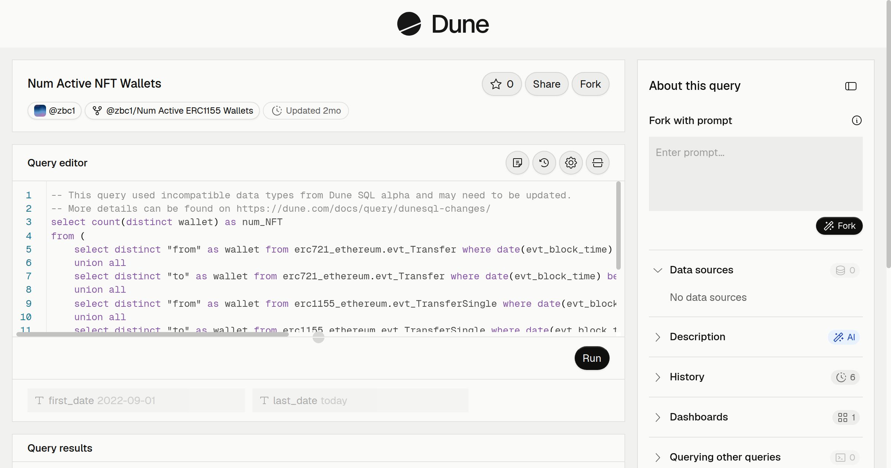Viewport: 891px width, 468px height.
Task: Click the page vertical scrollbar thumb
Action: pyautogui.click(x=888, y=134)
